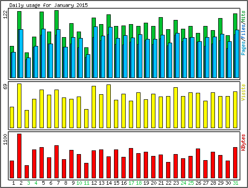The image size is (248, 188).
Task: Click the green Hits bar top for day 7
Action: coord(57,20)
